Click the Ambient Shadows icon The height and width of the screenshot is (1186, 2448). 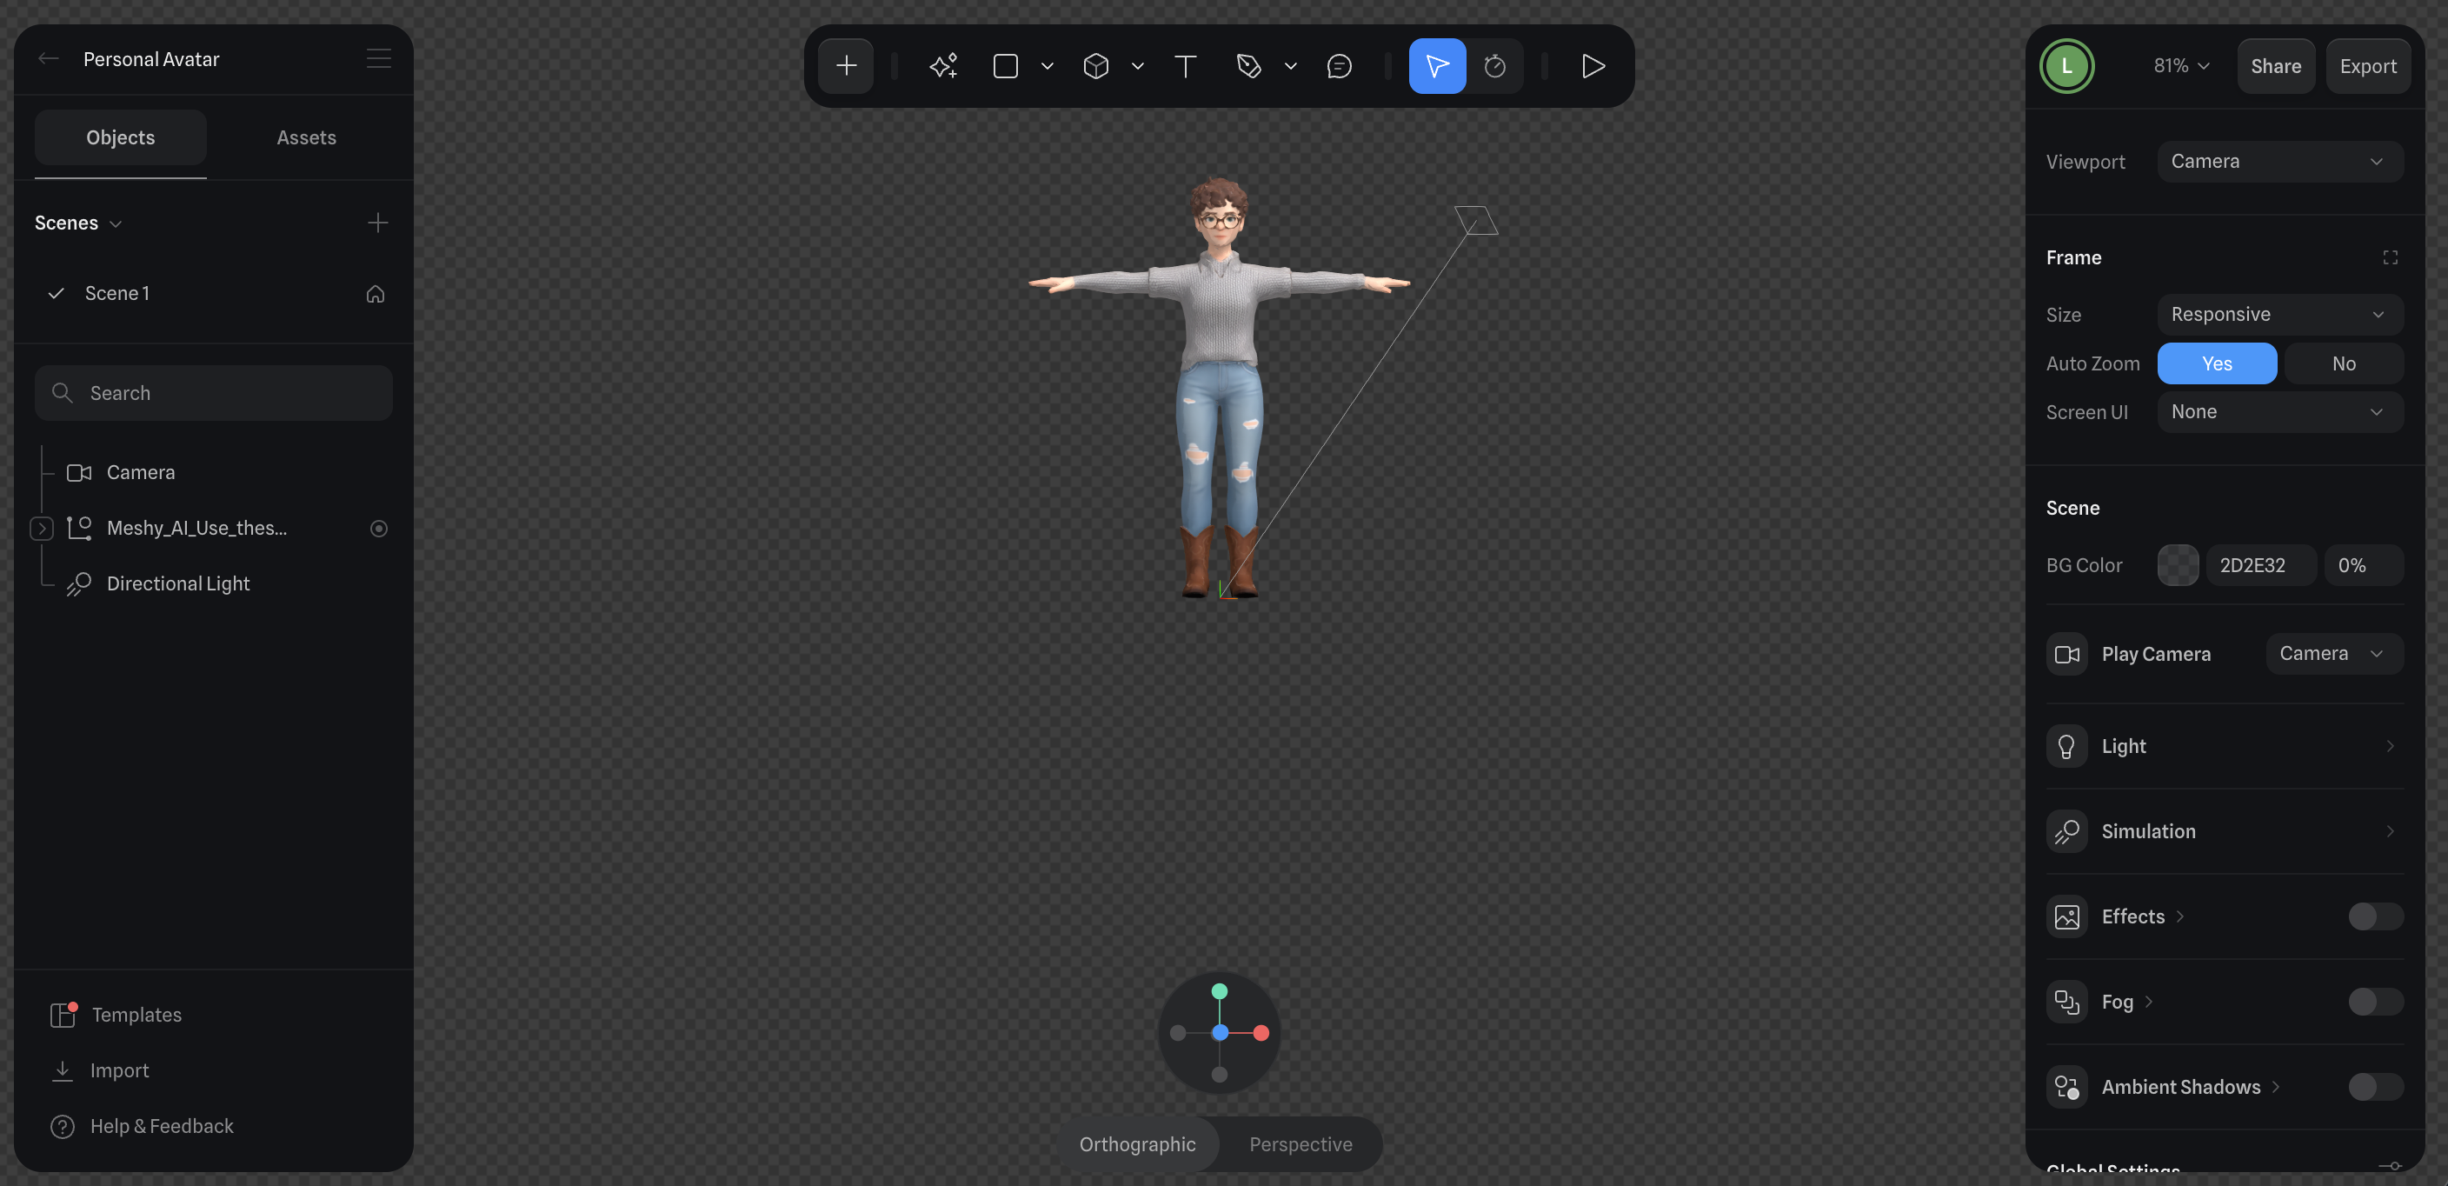[2067, 1087]
